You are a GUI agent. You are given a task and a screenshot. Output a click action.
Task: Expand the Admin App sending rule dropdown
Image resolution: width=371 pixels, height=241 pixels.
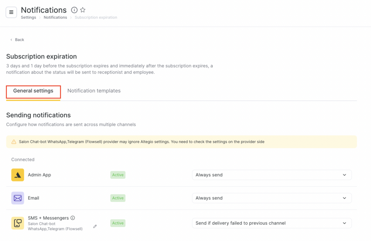coord(271,175)
